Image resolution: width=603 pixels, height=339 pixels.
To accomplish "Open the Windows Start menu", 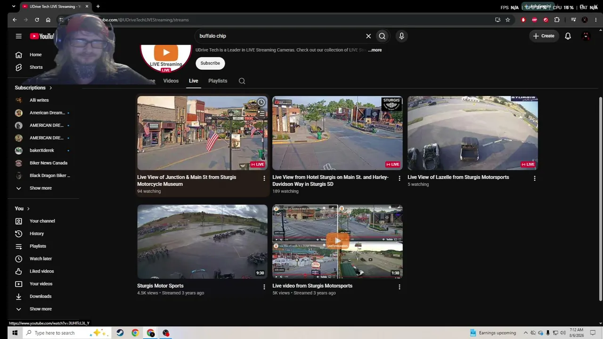I will (15, 333).
